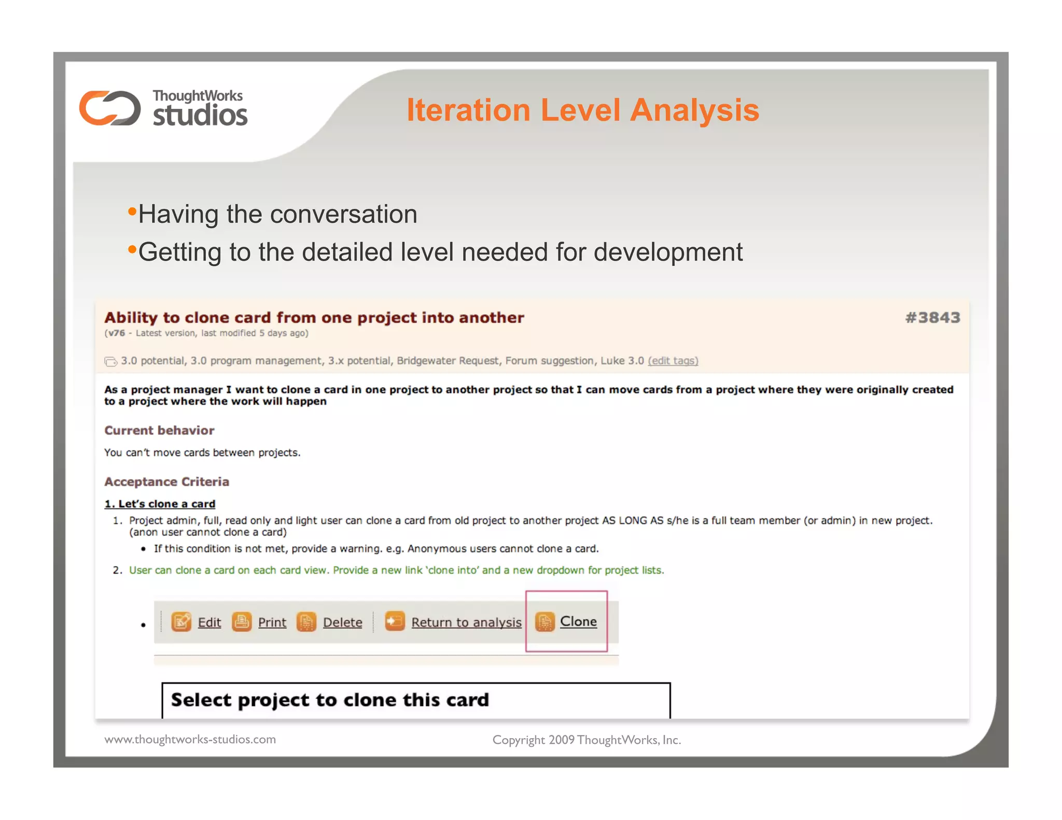Click 'Getting to the detailed level' bullet
Viewport: 1062px width, 820px height.
(440, 252)
